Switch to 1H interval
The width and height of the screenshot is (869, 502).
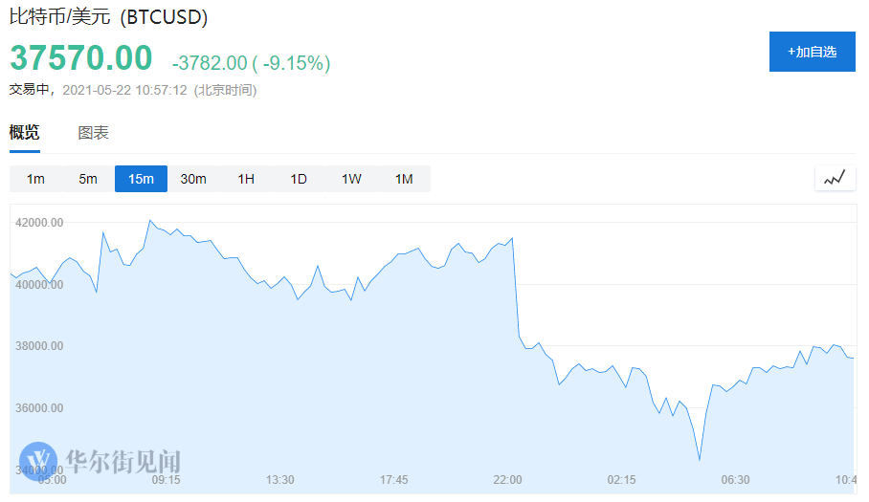246,179
